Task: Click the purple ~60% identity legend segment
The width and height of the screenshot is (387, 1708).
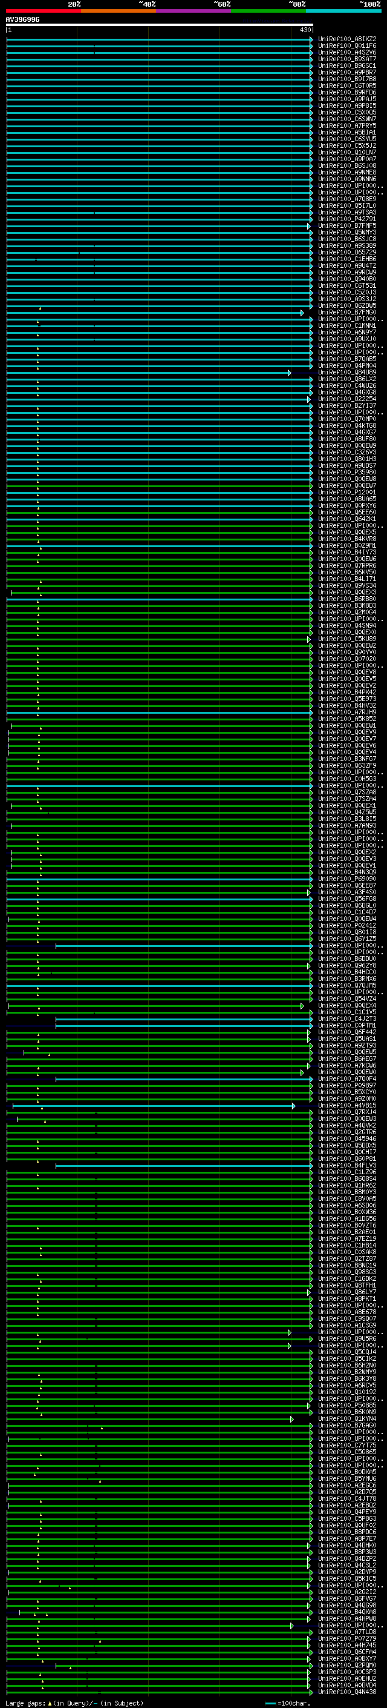Action: click(194, 11)
